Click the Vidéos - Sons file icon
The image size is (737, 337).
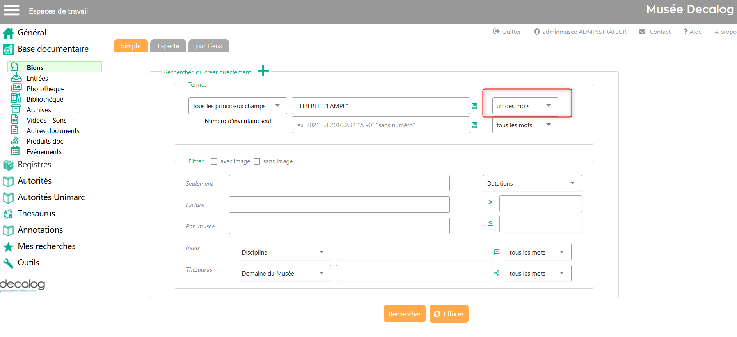[x=15, y=119]
